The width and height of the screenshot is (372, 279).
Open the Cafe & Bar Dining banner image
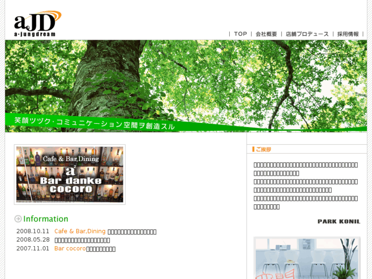click(x=70, y=175)
